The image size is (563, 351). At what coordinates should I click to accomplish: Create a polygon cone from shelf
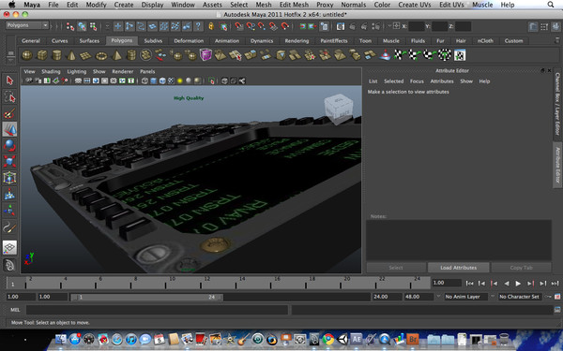click(x=71, y=55)
